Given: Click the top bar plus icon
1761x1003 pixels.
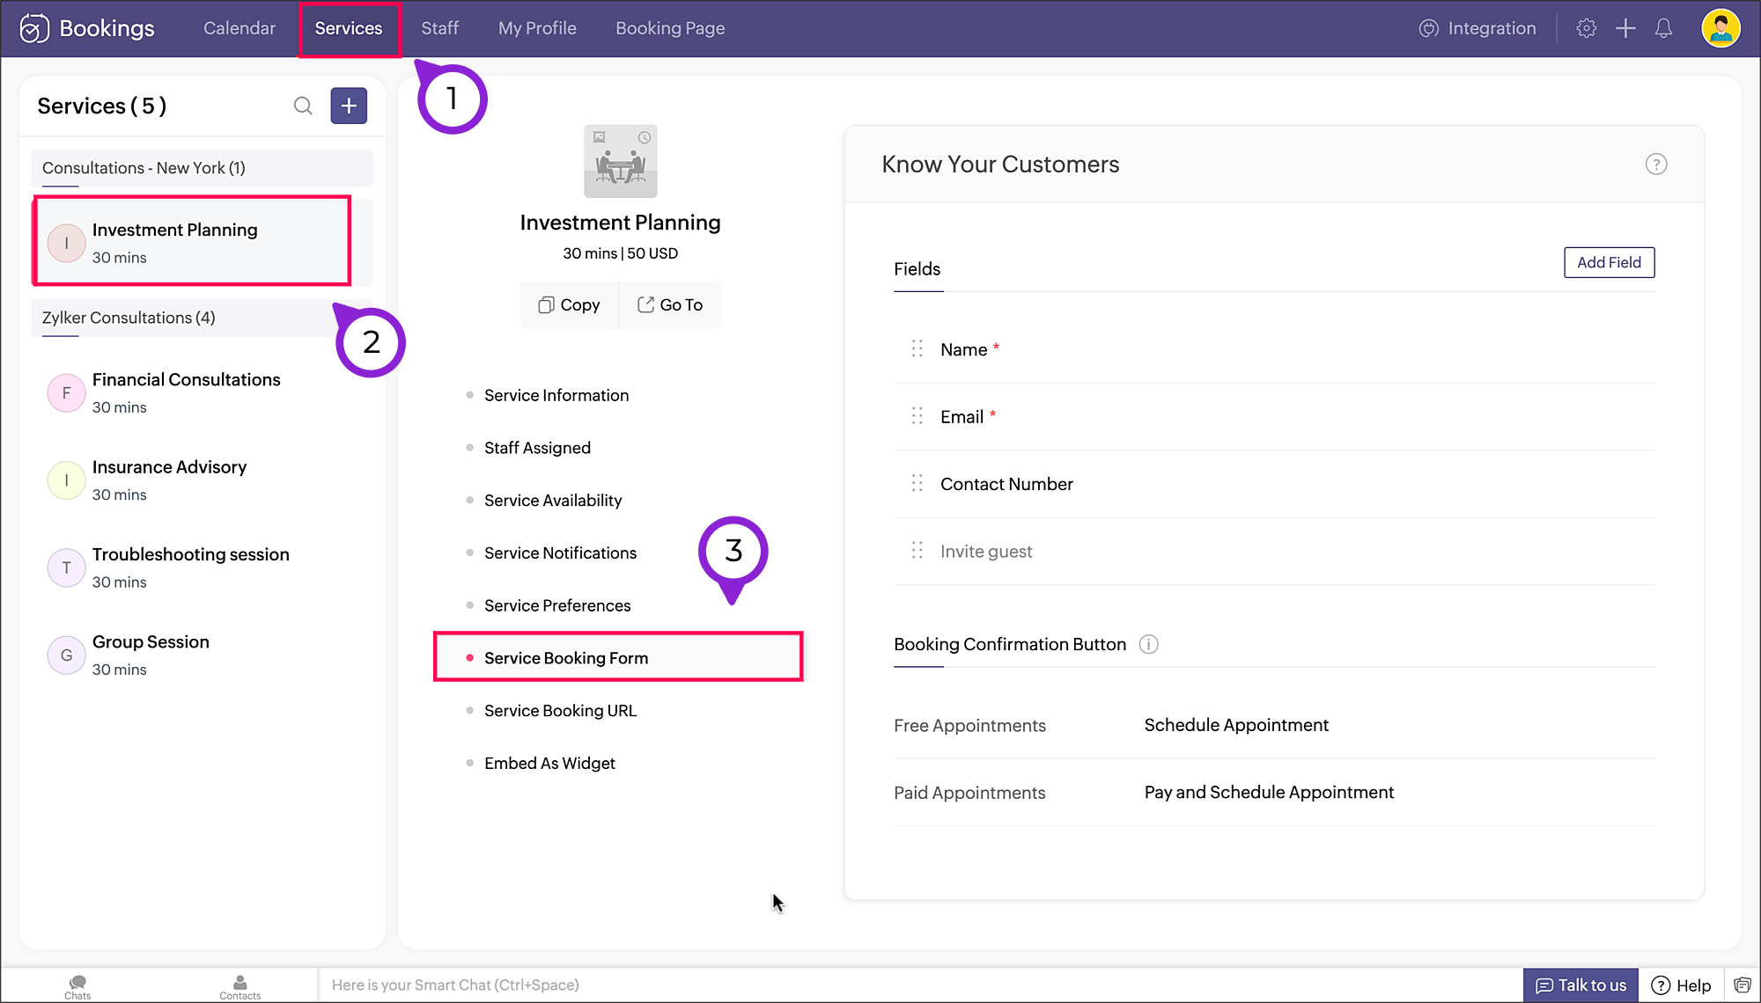Looking at the screenshot, I should click(1625, 28).
